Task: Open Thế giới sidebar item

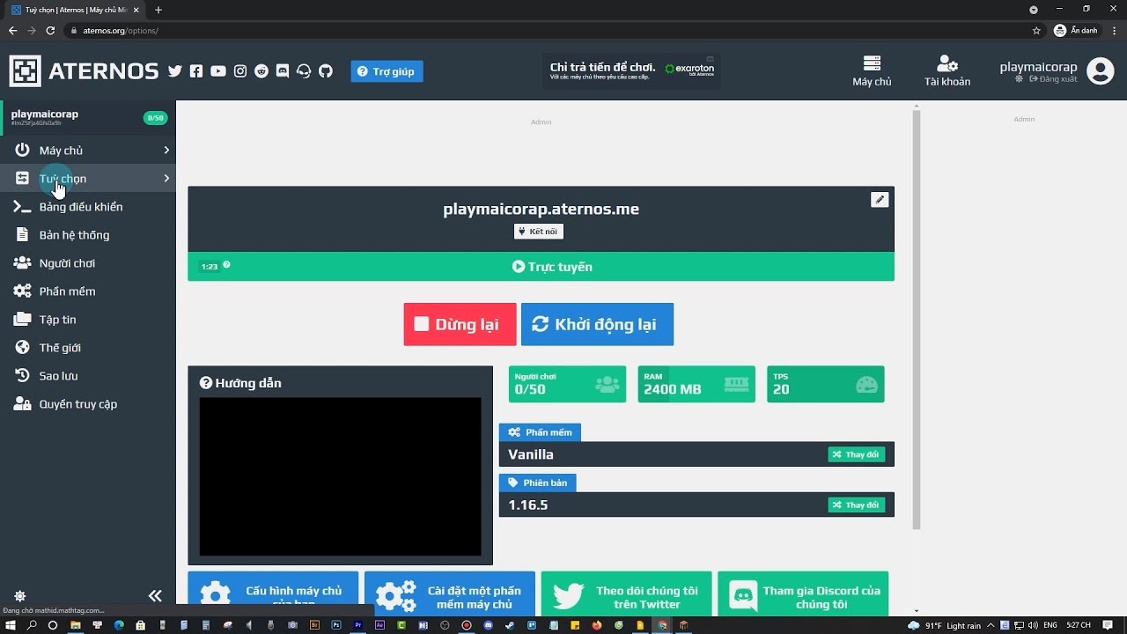Action: tap(88, 348)
